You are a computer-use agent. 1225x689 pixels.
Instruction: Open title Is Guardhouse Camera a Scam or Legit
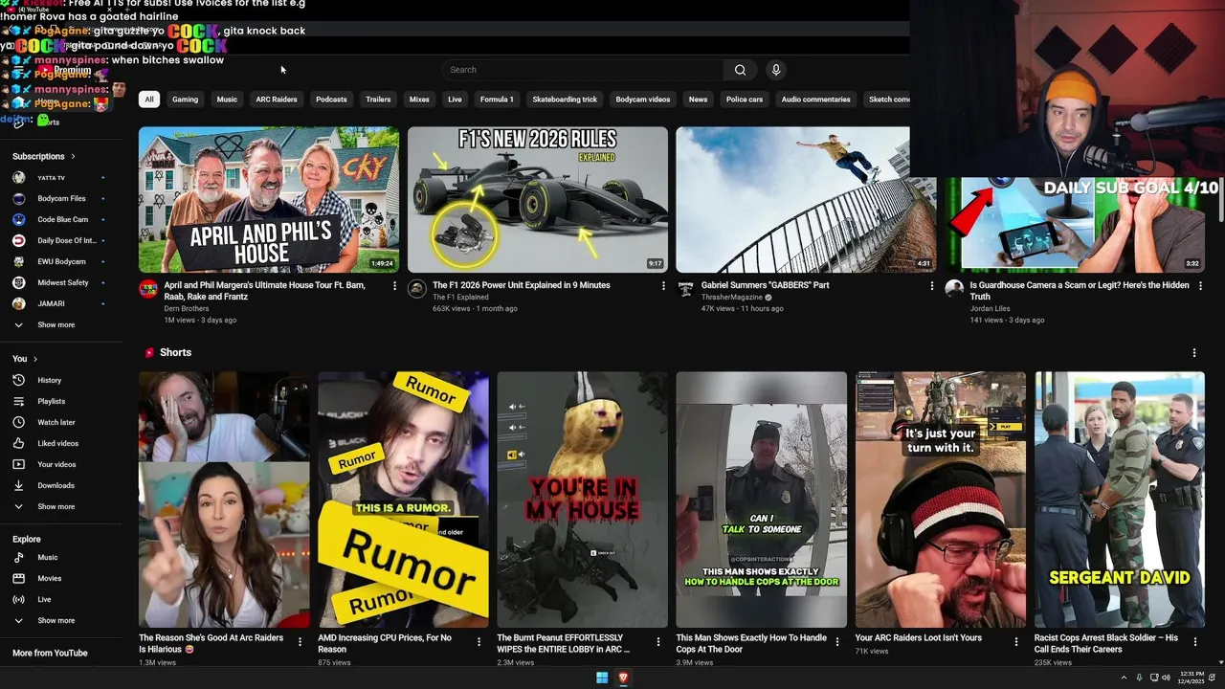tap(1080, 291)
